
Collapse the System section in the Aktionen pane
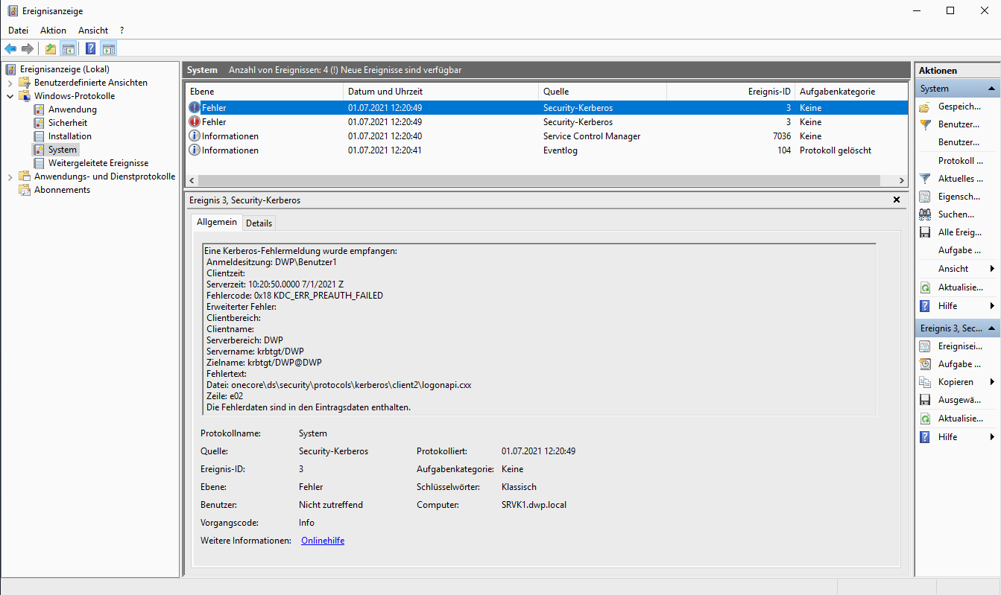click(x=991, y=89)
